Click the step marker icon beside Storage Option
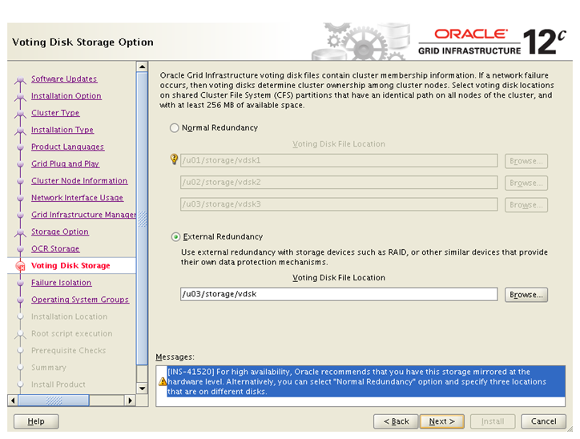The width and height of the screenshot is (580, 439). (20, 232)
